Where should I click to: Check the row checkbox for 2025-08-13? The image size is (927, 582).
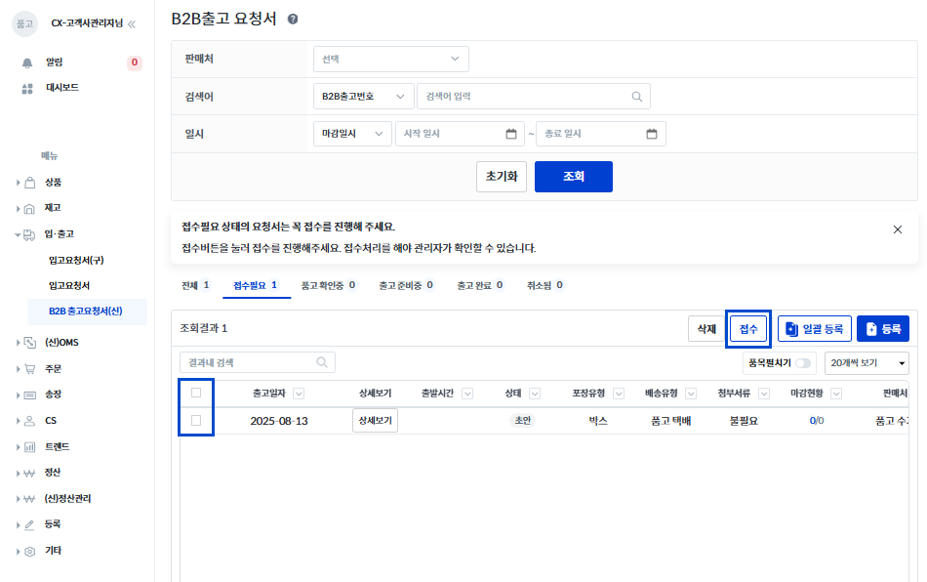(196, 421)
